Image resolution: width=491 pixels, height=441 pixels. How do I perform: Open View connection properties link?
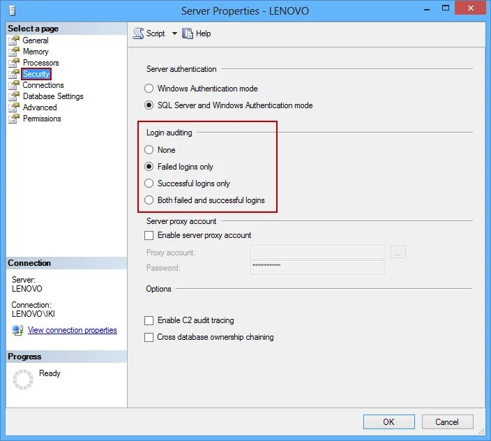click(x=73, y=330)
